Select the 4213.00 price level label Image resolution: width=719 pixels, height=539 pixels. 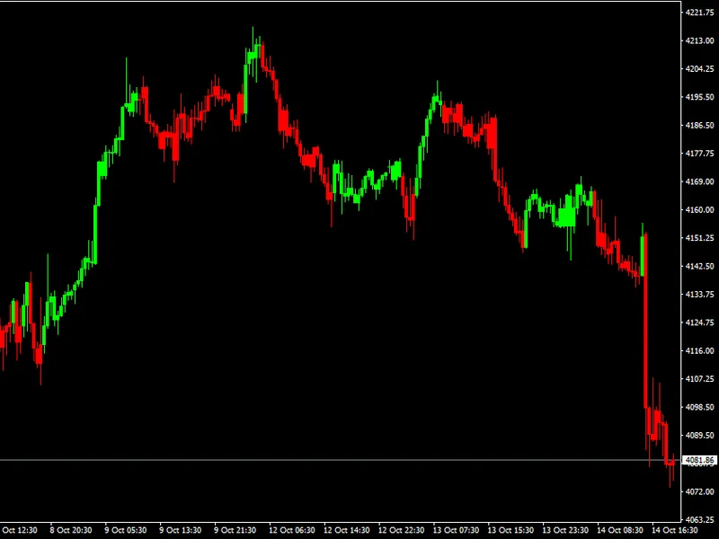tap(700, 40)
